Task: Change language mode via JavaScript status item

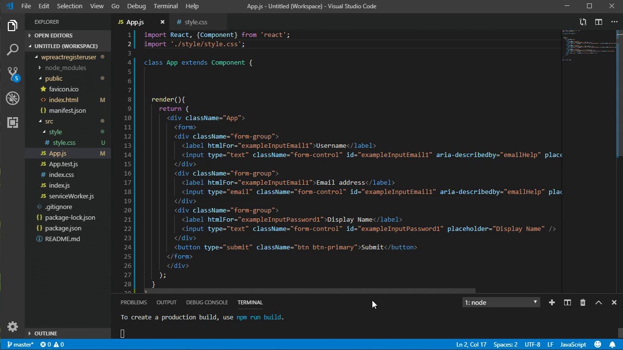Action: point(573,345)
